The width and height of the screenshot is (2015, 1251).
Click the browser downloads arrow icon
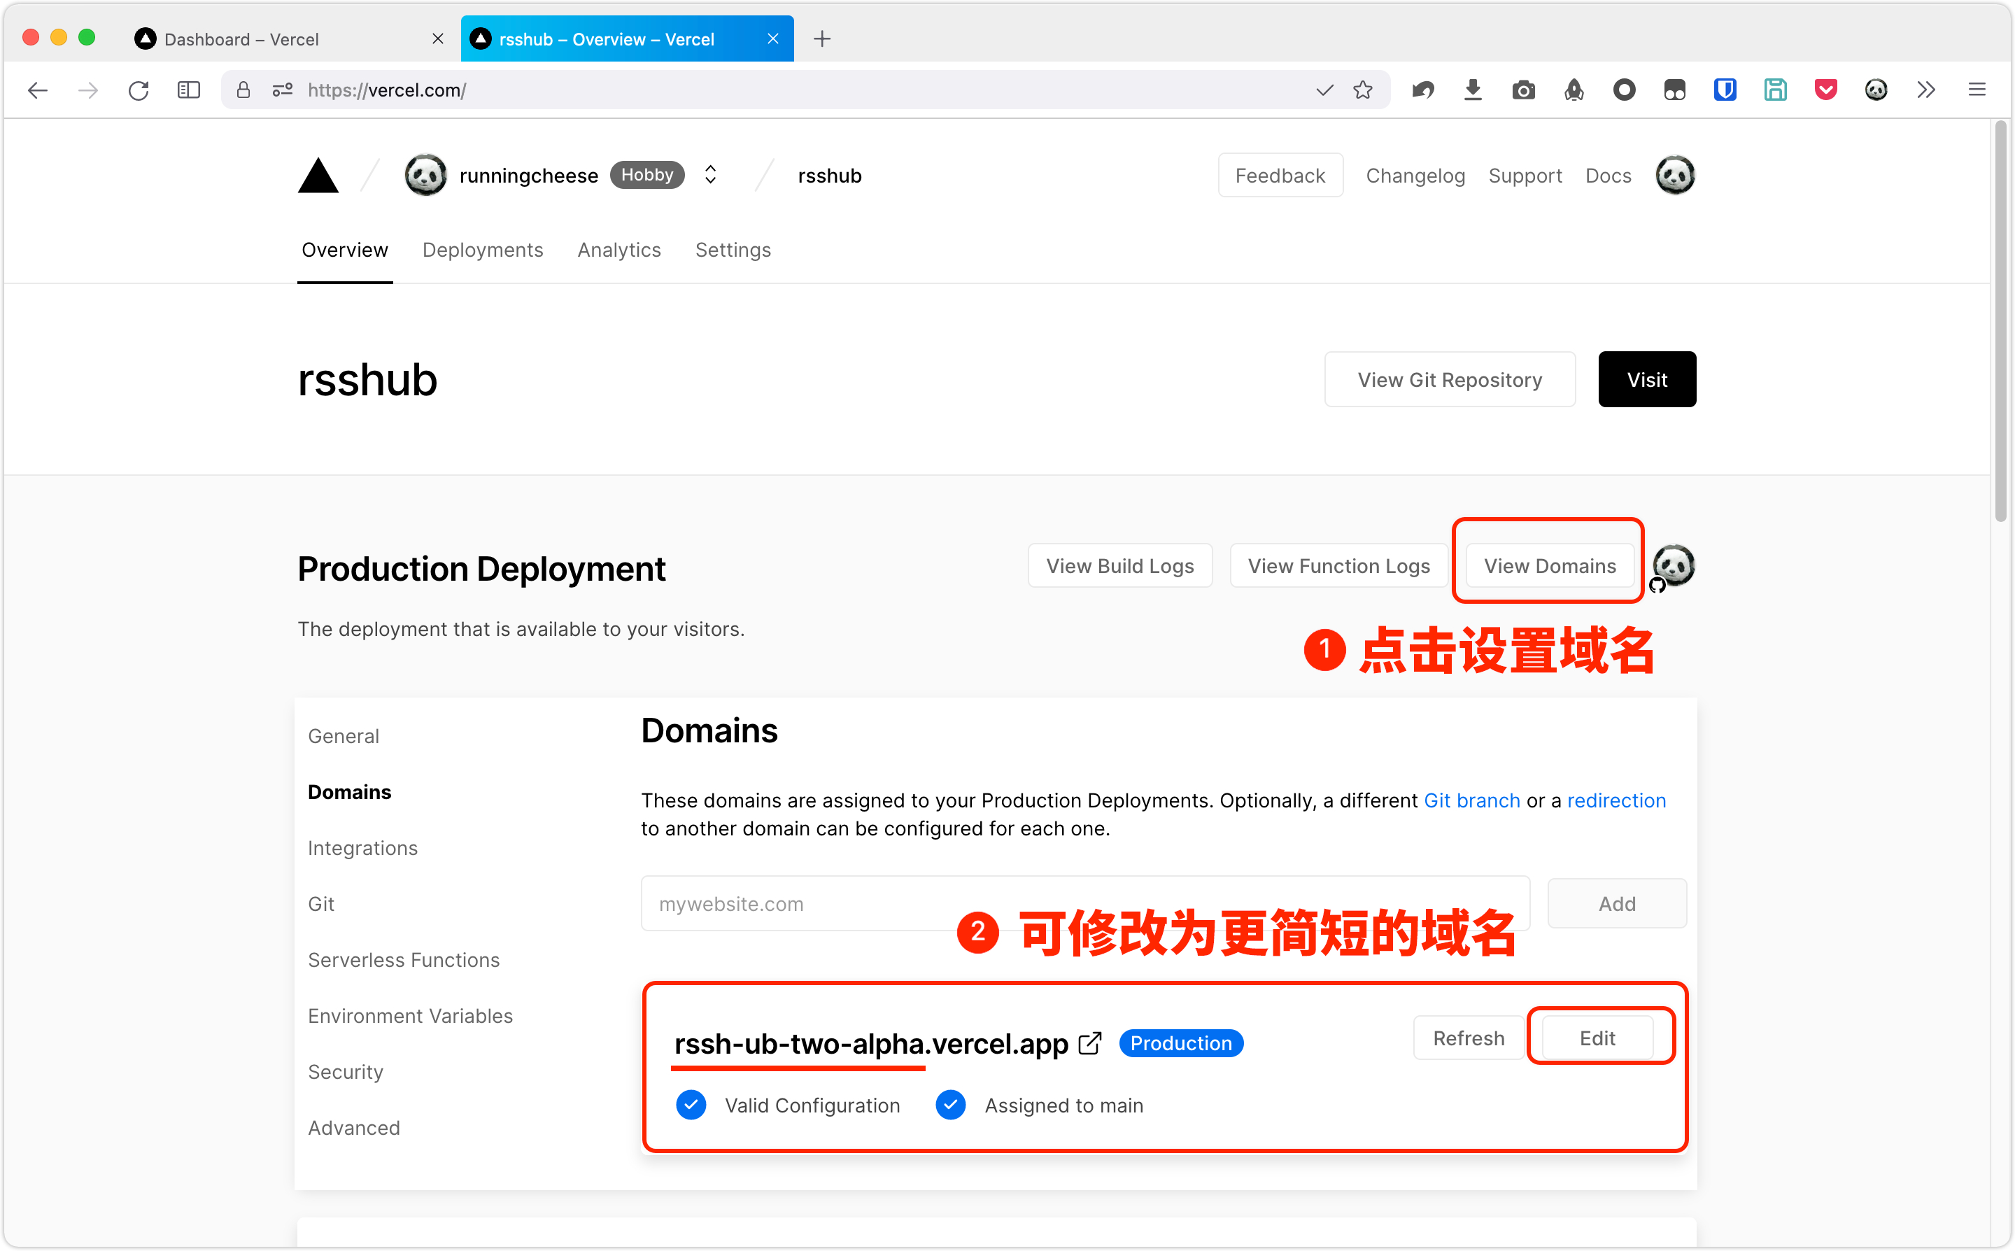coord(1472,90)
